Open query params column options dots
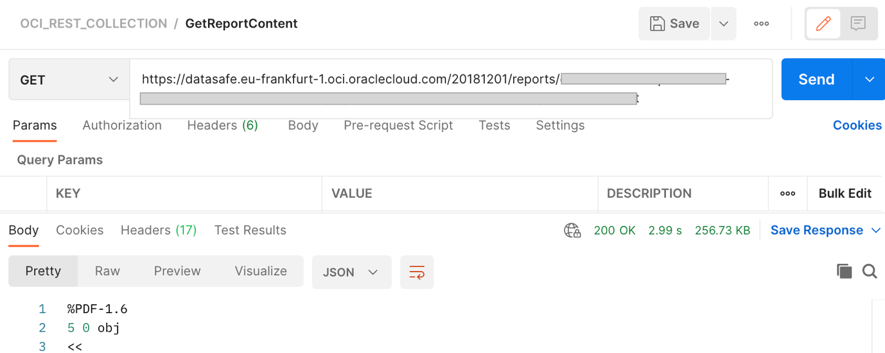This screenshot has width=885, height=353. [787, 193]
